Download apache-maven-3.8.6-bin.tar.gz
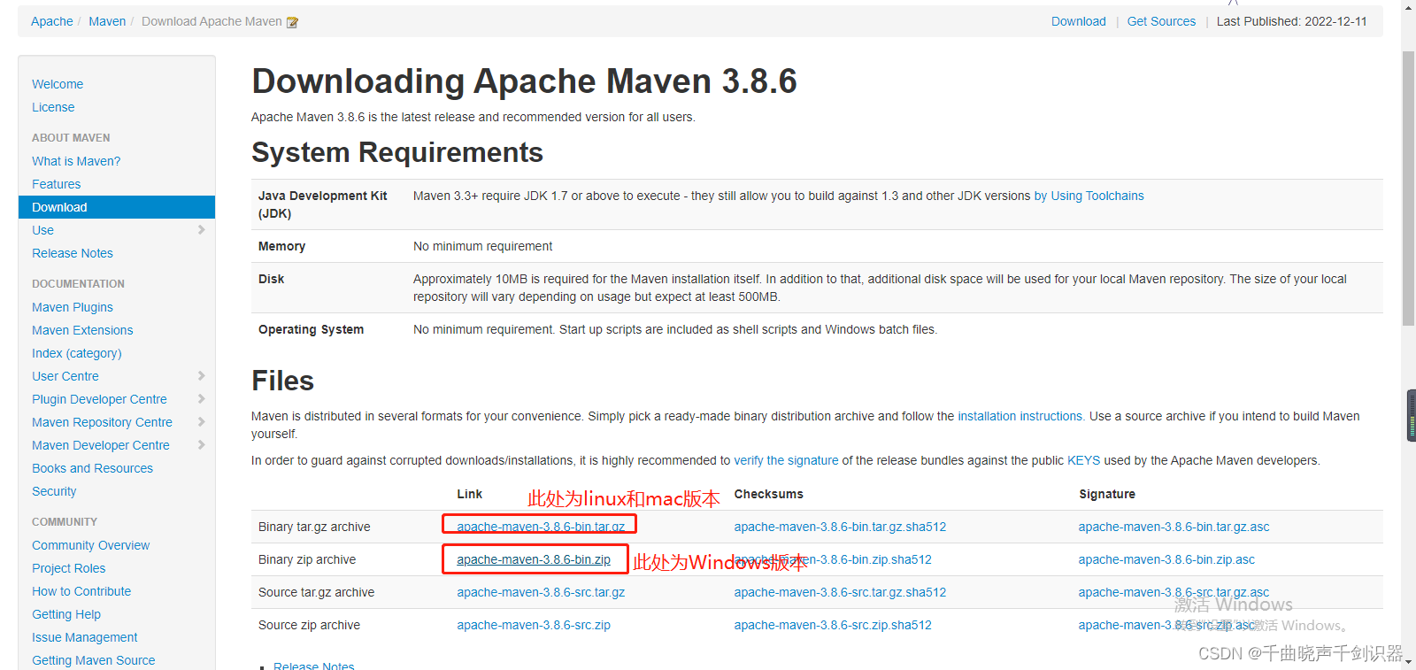 coord(541,527)
